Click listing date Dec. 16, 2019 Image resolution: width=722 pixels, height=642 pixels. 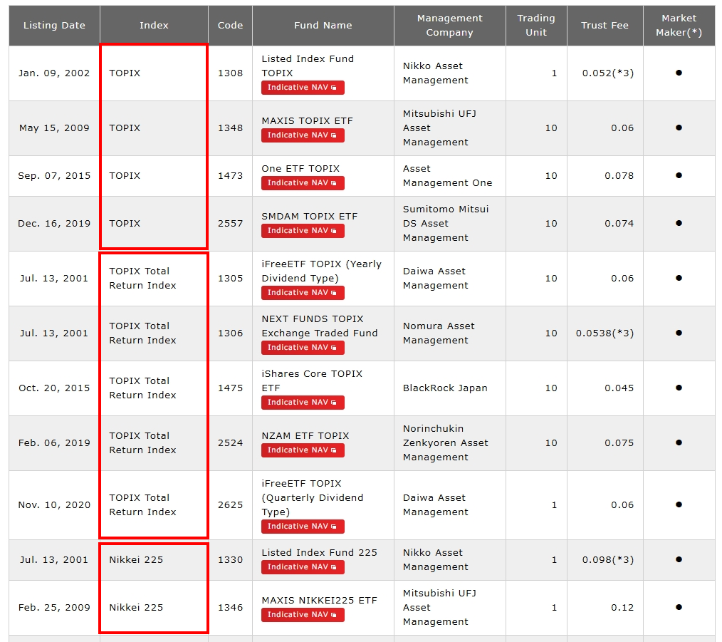[54, 224]
